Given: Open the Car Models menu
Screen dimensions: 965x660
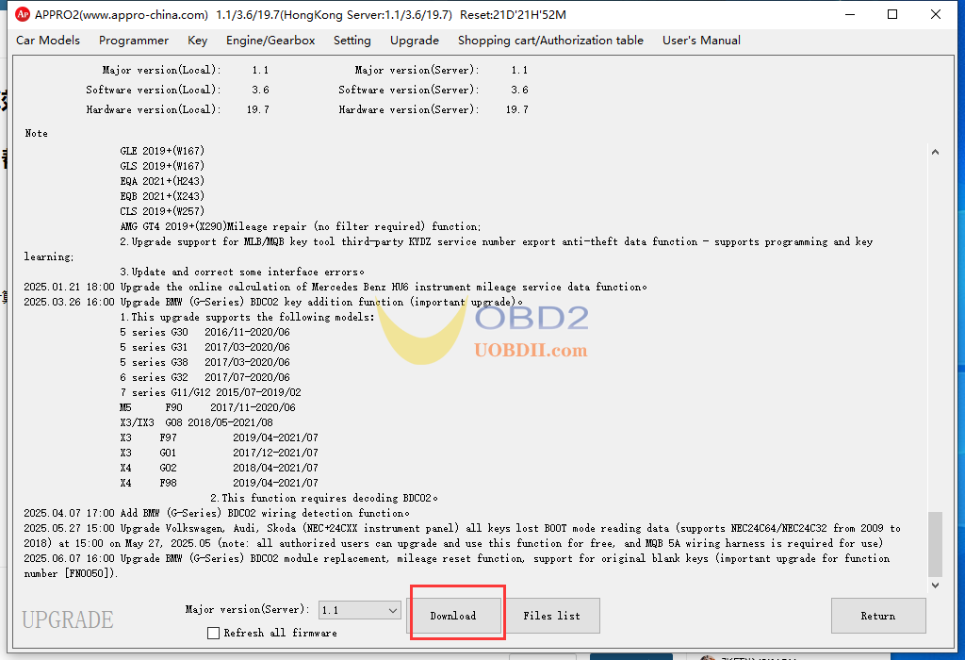Looking at the screenshot, I should click(48, 41).
